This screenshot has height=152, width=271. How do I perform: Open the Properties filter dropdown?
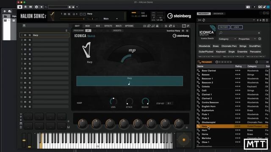point(247,39)
